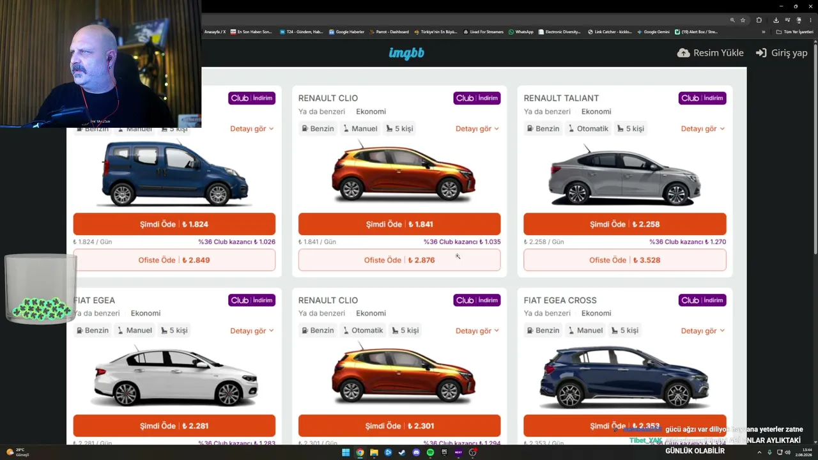818x460 pixels.
Task: Open the Google Gemini bookmark
Action: pyautogui.click(x=653, y=32)
